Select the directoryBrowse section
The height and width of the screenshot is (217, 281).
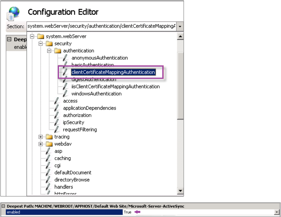coord(72,180)
